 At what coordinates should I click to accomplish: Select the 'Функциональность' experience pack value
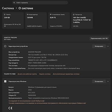point(48,98)
